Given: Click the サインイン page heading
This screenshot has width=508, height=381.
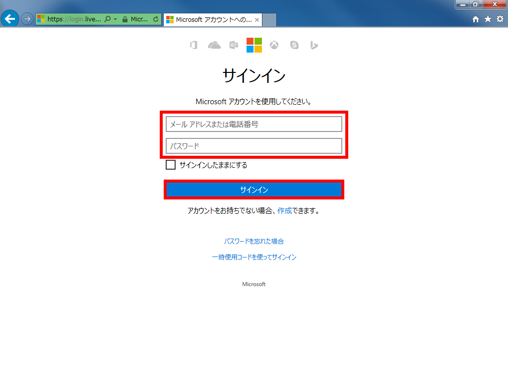Looking at the screenshot, I should [254, 75].
